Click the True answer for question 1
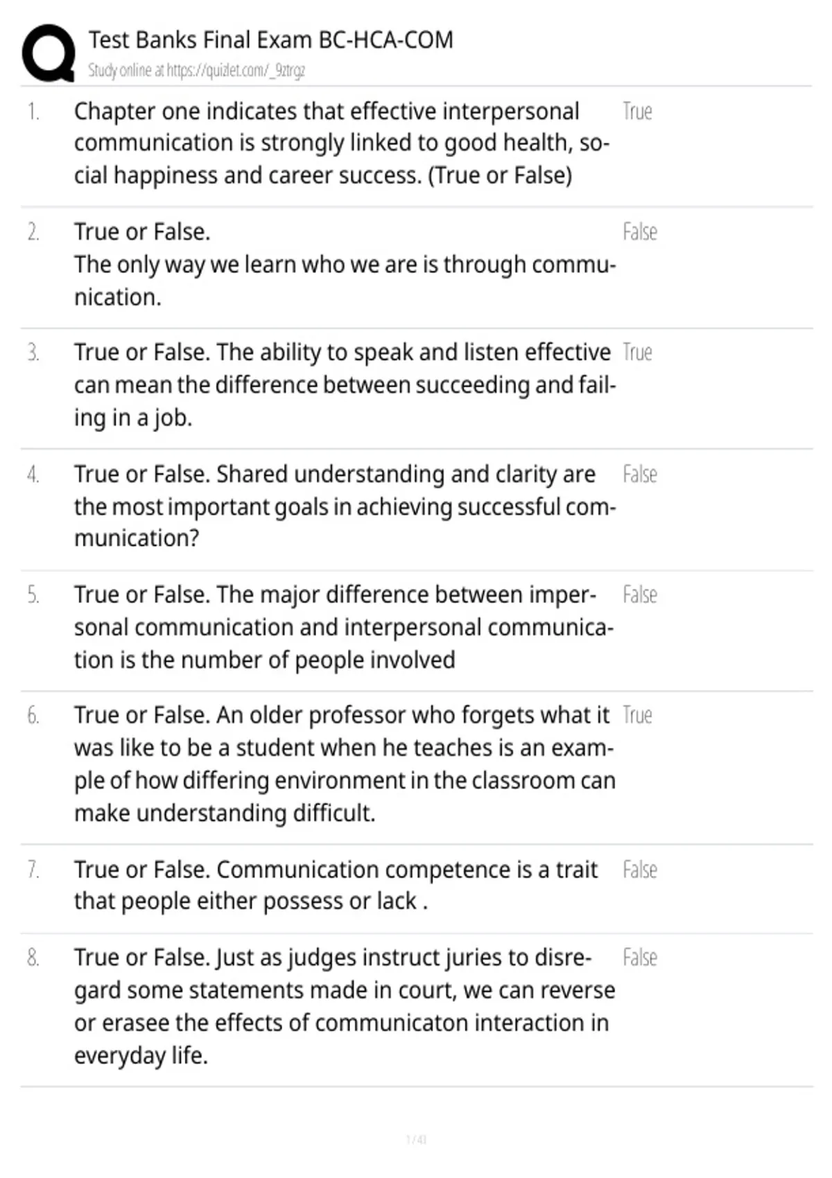 point(637,111)
